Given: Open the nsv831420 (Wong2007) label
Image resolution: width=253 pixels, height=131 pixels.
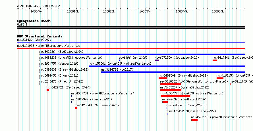Looking at the screenshot, I should pyautogui.click(x=34, y=40).
